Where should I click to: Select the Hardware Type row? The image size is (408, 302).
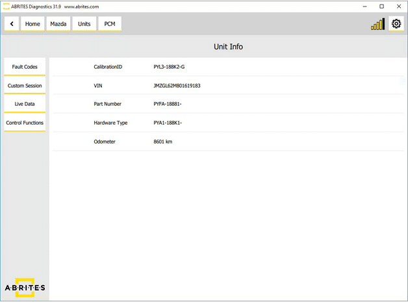pos(227,123)
